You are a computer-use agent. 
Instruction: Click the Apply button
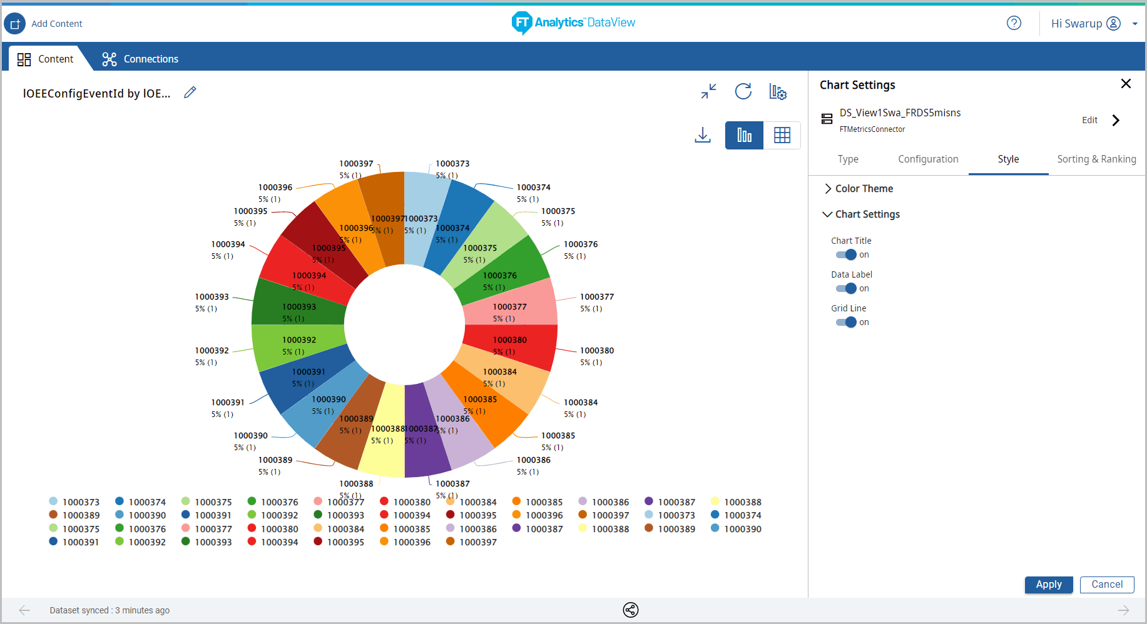pyautogui.click(x=1048, y=585)
